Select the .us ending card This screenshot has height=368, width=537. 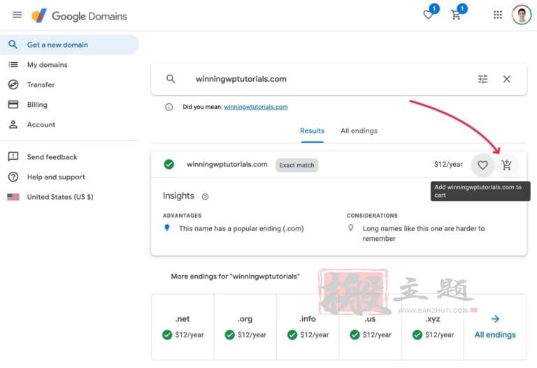[x=370, y=327]
